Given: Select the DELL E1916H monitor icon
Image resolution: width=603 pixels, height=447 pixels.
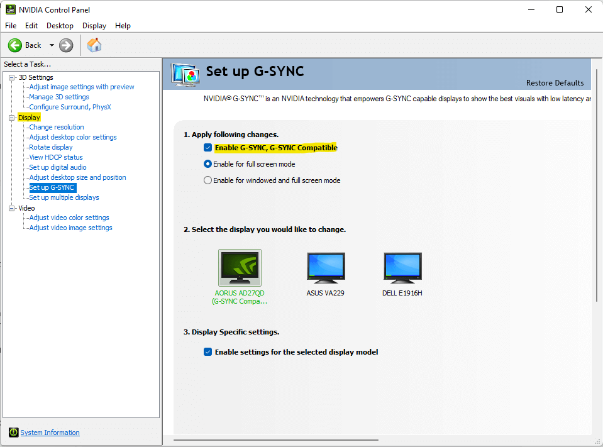Looking at the screenshot, I should click(402, 267).
